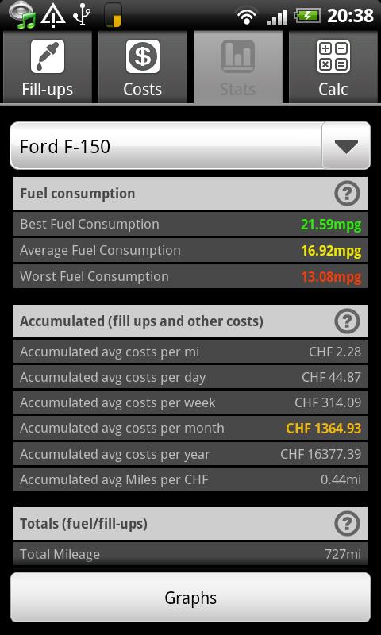Image resolution: width=381 pixels, height=635 pixels.
Task: Expand the vehicle dropdown arrow
Action: point(347,146)
